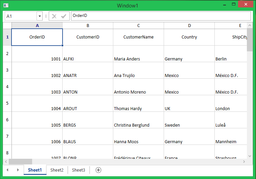
Task: Click horizontal scrollbar right arrow
Action: 244,161
